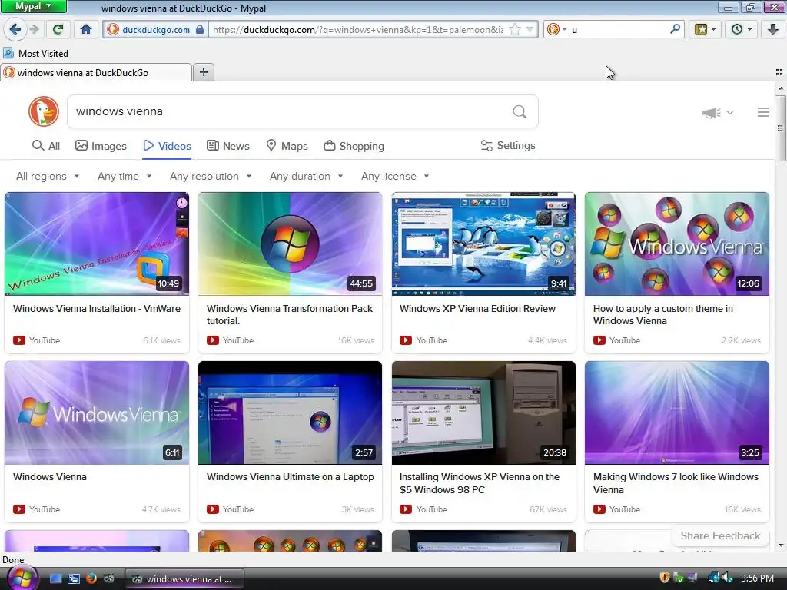The width and height of the screenshot is (787, 590).
Task: Open Windows Vienna Installation - VmWare title
Action: (97, 309)
